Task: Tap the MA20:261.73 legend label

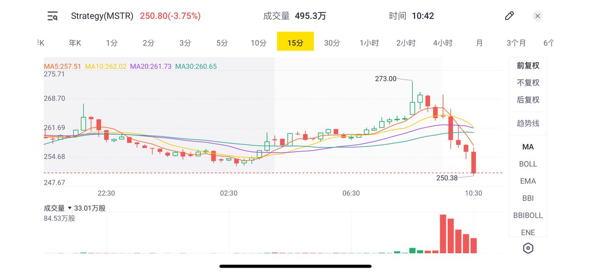Action: pos(151,66)
